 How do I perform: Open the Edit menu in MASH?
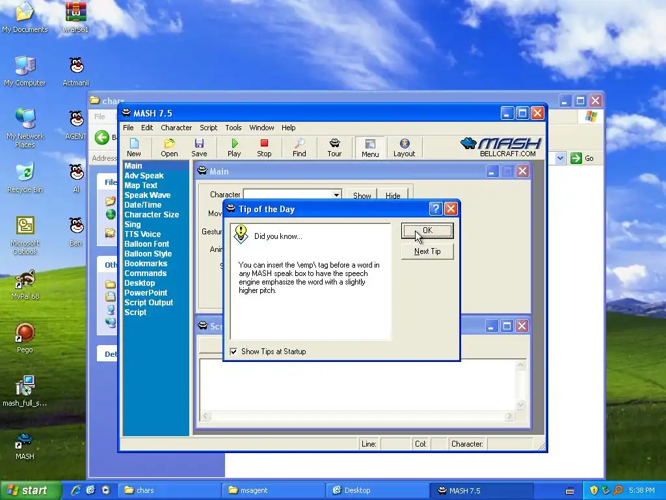pyautogui.click(x=147, y=128)
